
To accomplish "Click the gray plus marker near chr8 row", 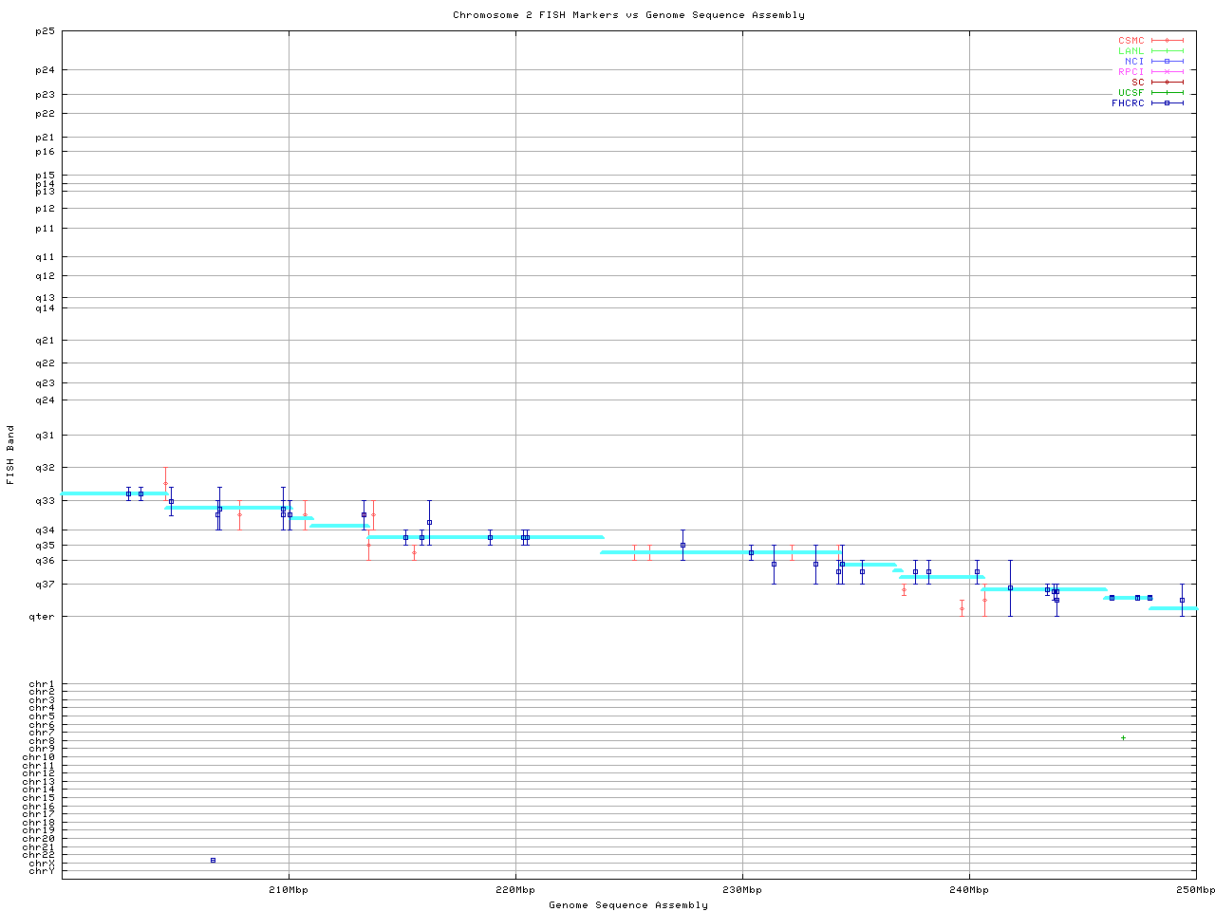I will (x=1123, y=738).
